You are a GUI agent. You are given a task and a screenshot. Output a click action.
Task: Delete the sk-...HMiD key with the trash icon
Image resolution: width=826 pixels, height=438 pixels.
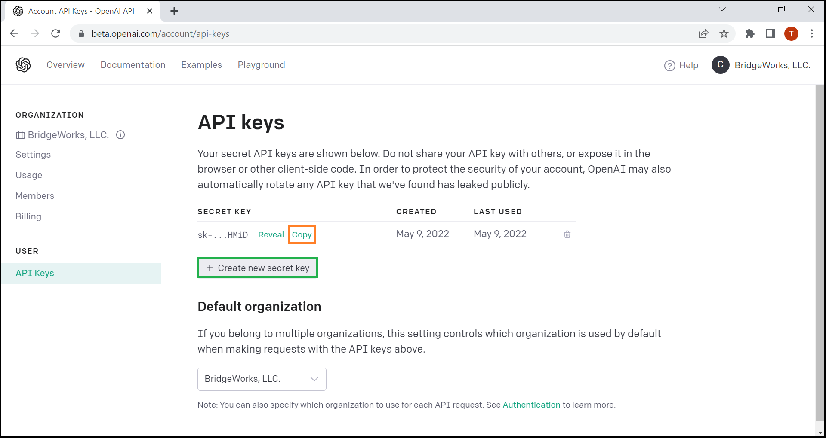pos(567,234)
